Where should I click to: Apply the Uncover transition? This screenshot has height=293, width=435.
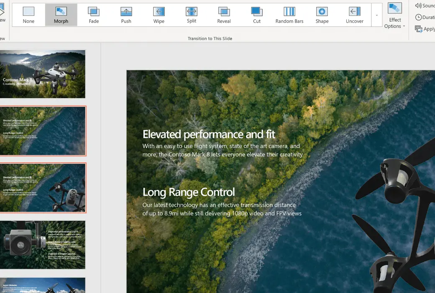click(355, 15)
